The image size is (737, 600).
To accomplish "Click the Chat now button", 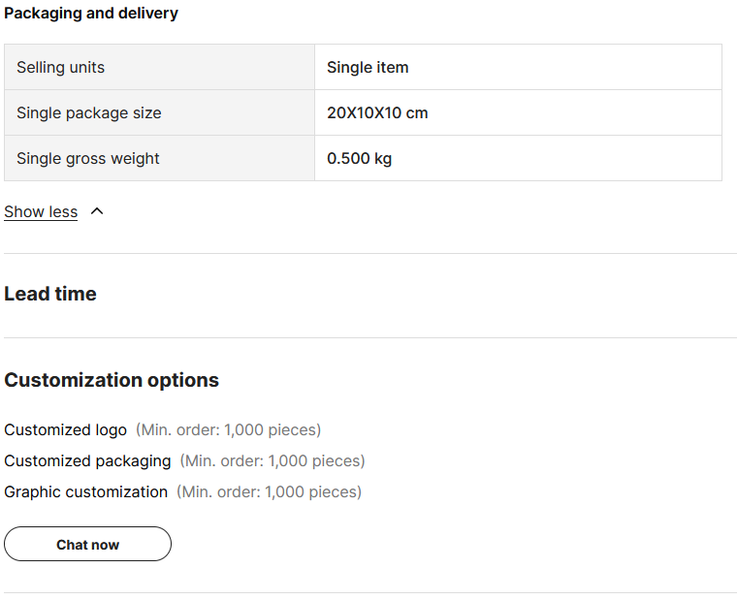I will [87, 544].
